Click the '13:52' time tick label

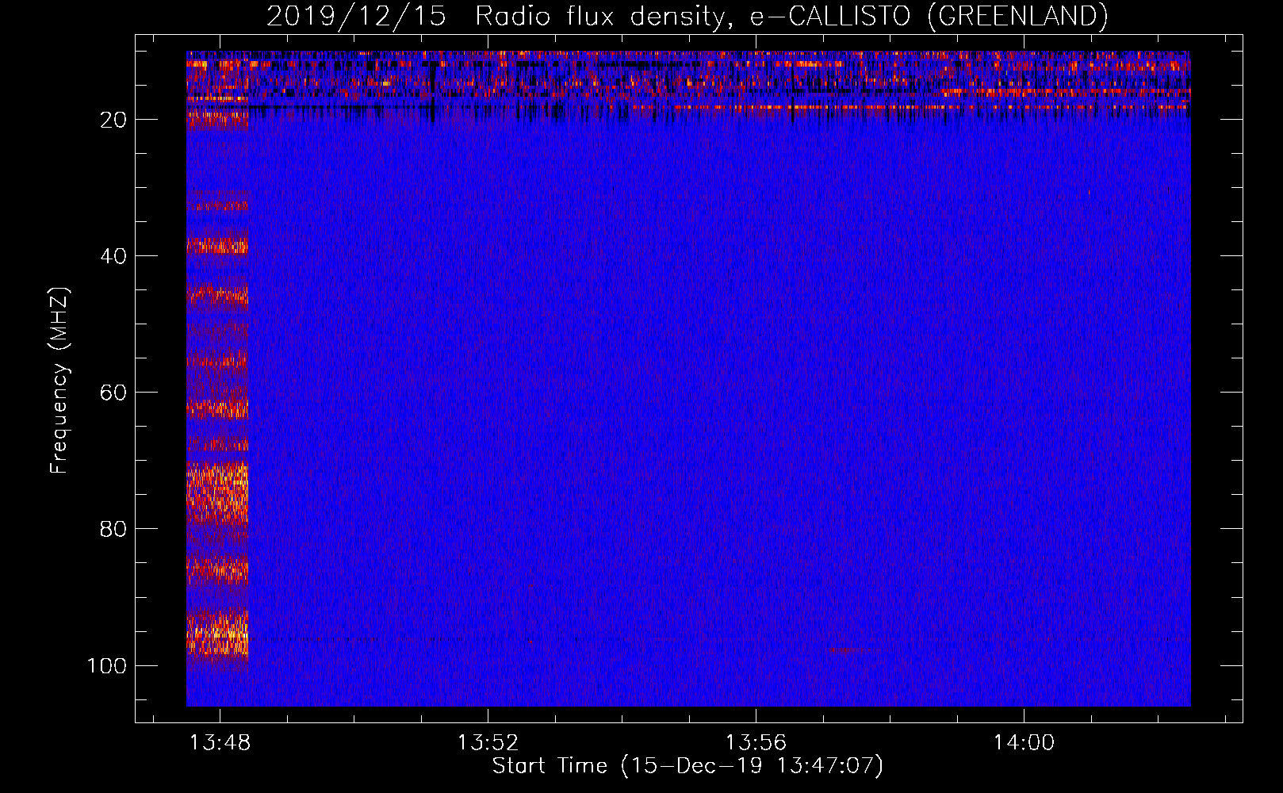[488, 743]
